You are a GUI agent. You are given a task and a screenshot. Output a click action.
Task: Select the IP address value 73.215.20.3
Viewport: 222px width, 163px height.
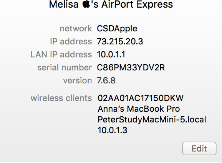click(x=120, y=41)
